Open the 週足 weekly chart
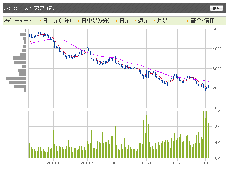 (143, 21)
